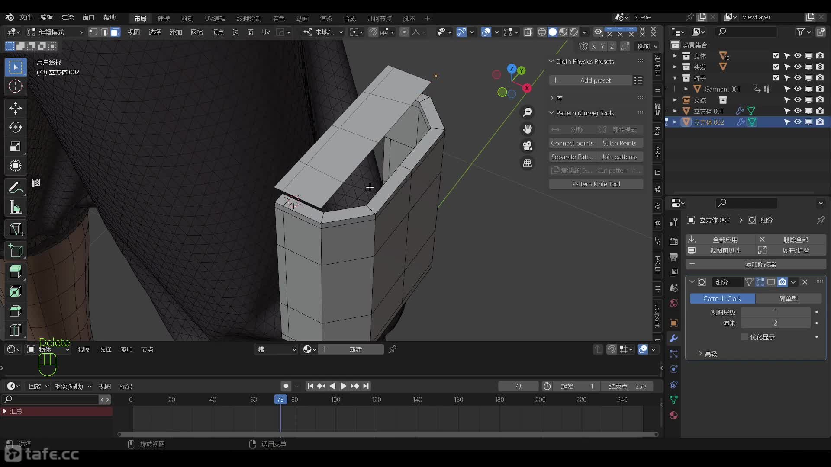Open Render properties tab
This screenshot has width=831, height=467.
pos(673,241)
